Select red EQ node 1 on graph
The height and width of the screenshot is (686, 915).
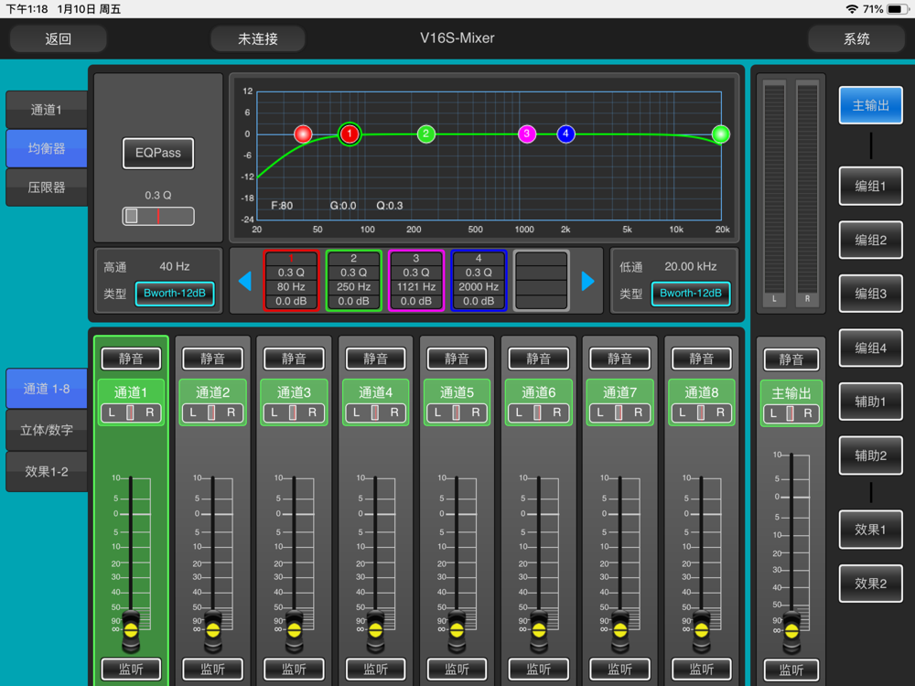(x=350, y=134)
